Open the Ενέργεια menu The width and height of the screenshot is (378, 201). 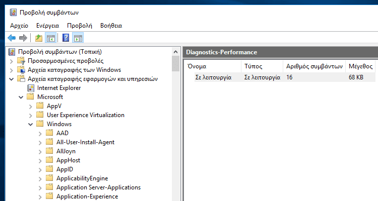coord(47,26)
